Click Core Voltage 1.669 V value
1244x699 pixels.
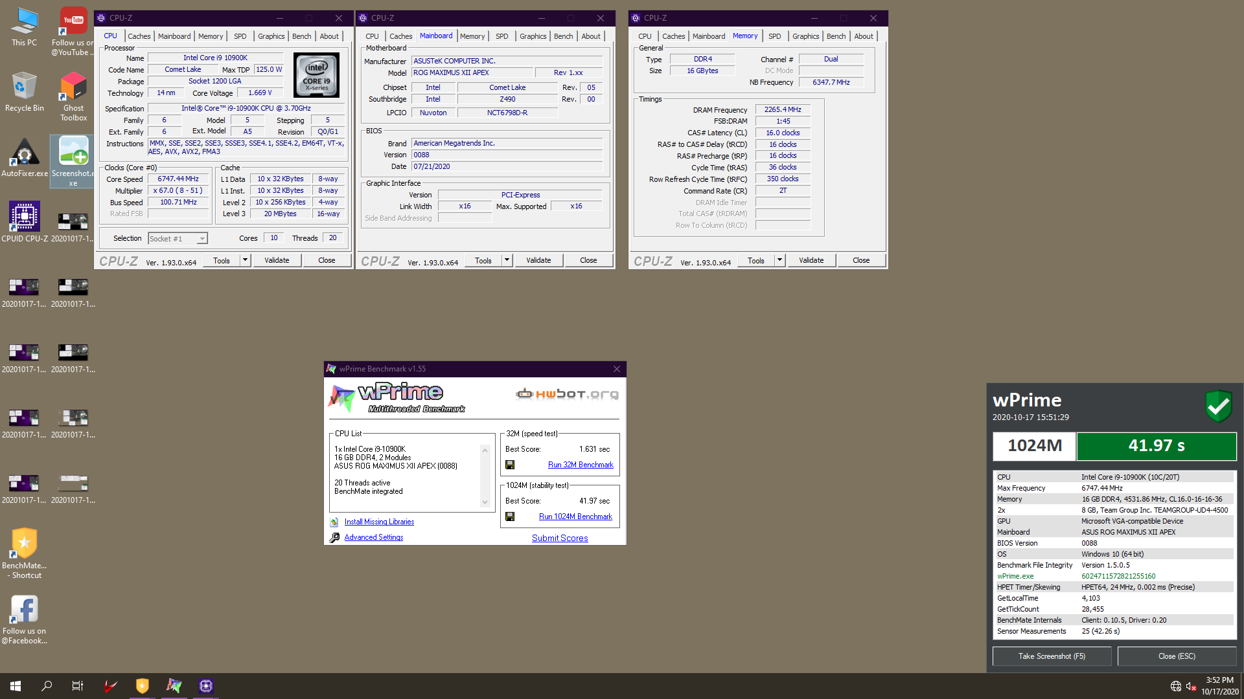click(260, 93)
